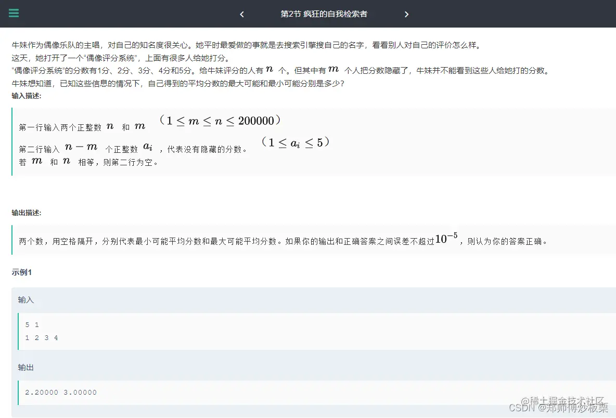Image resolution: width=616 pixels, height=418 pixels.
Task: Click the 示例1 example label
Action: tap(21, 272)
